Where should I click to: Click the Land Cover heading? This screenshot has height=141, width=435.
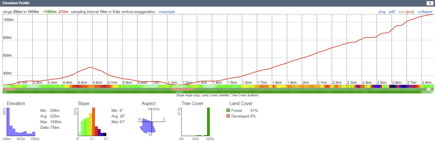coord(241,104)
